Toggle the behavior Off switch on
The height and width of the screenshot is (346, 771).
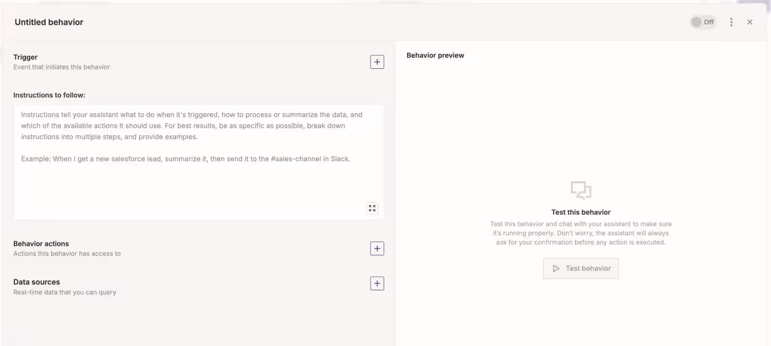pyautogui.click(x=703, y=22)
